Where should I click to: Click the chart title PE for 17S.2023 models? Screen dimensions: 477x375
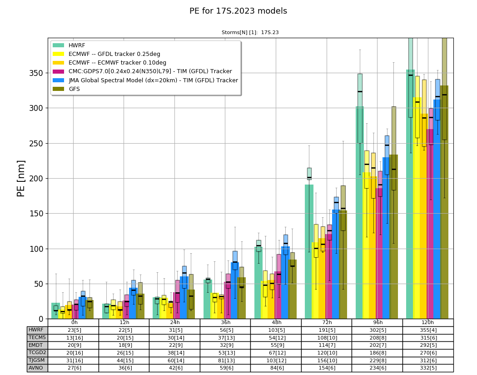point(238,11)
